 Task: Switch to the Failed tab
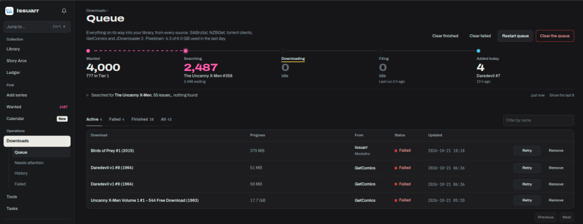[x=117, y=119]
